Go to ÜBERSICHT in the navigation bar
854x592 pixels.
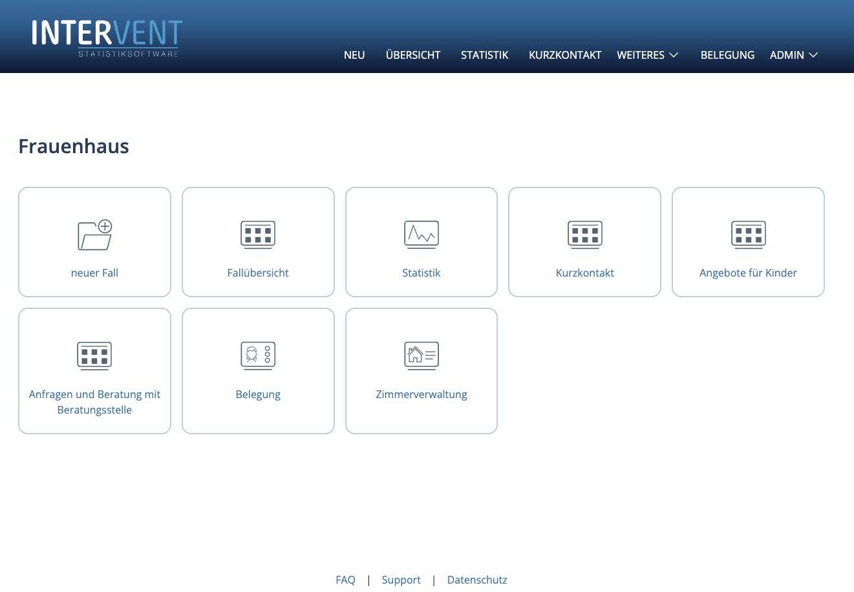click(413, 55)
